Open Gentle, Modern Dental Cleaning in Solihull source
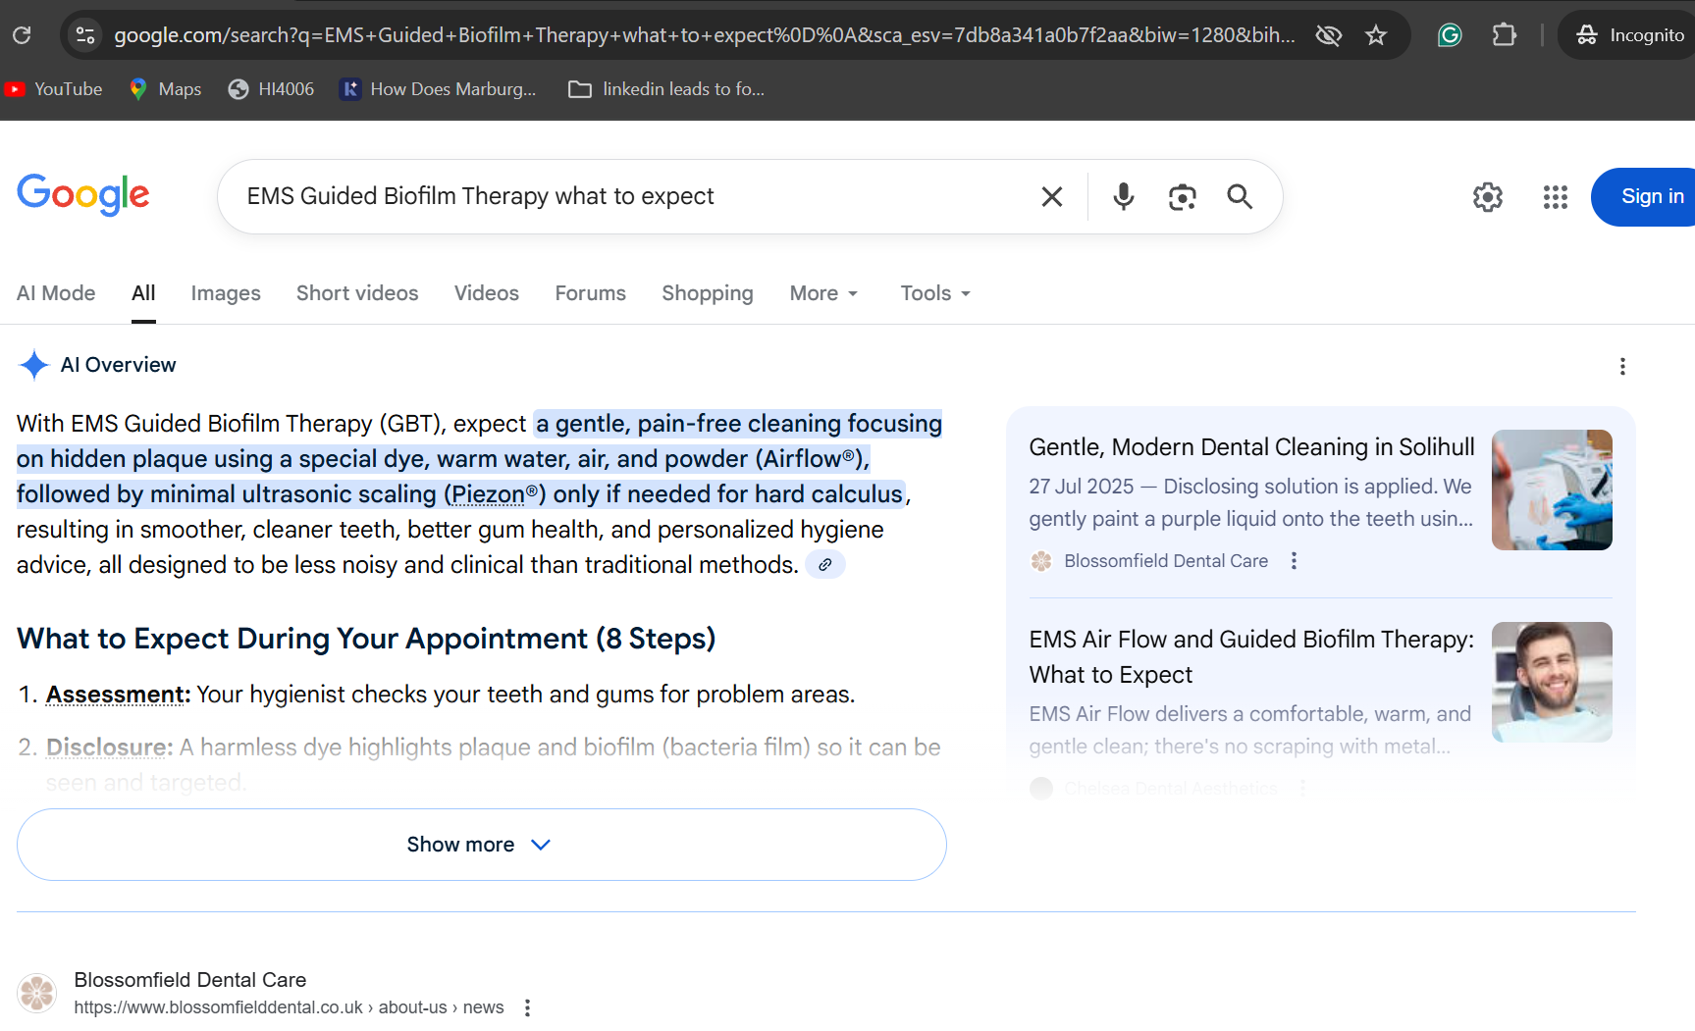The image size is (1695, 1031). tap(1251, 447)
